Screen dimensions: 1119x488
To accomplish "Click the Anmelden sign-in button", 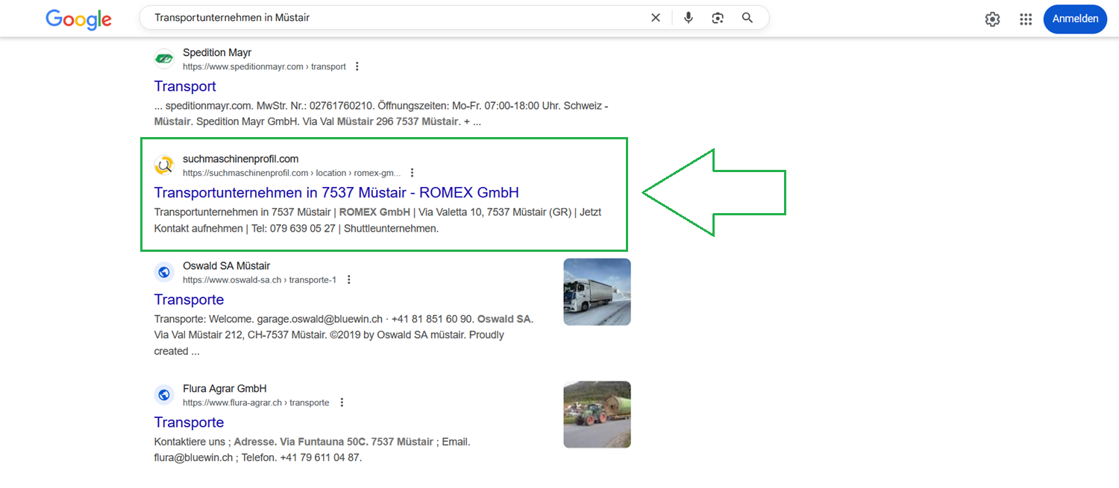I will [x=1075, y=19].
